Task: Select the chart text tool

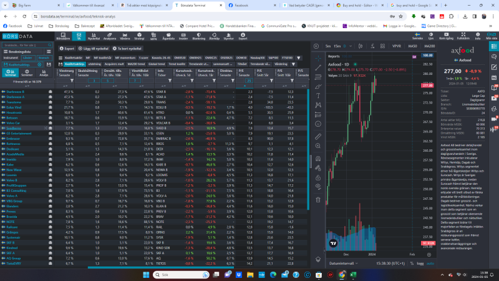Action: [x=318, y=96]
